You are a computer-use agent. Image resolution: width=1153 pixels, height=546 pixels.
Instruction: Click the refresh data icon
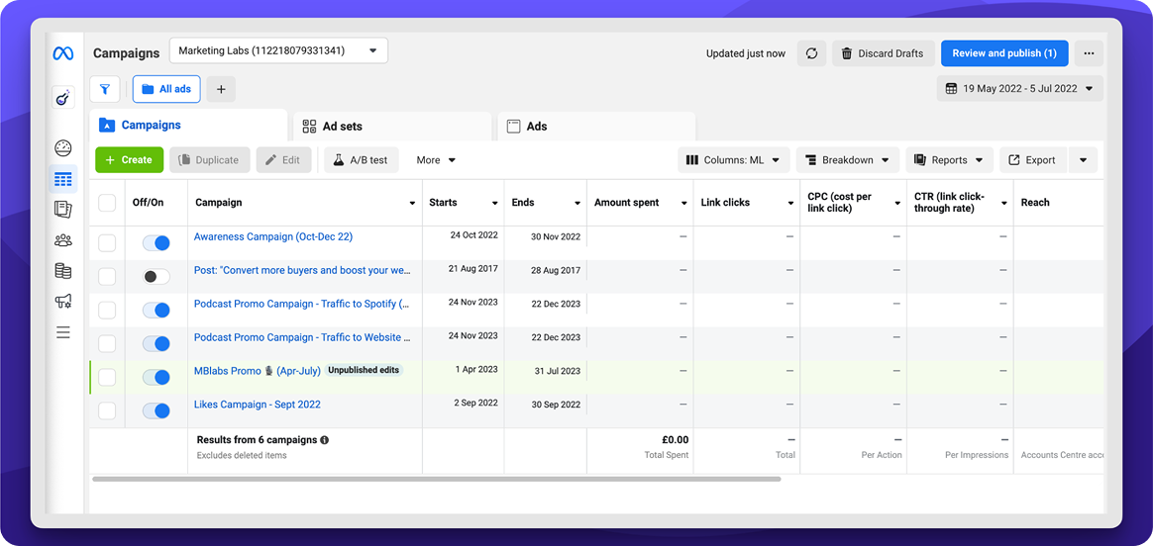(811, 53)
